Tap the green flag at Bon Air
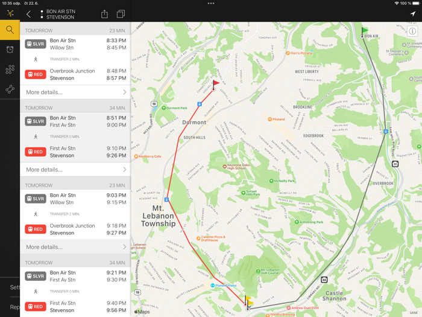422x317 pixels. (364, 31)
